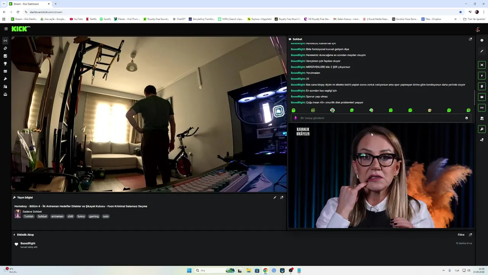Open the wrench settings icon in left sidebar
Image resolution: width=488 pixels, height=275 pixels.
[5, 79]
